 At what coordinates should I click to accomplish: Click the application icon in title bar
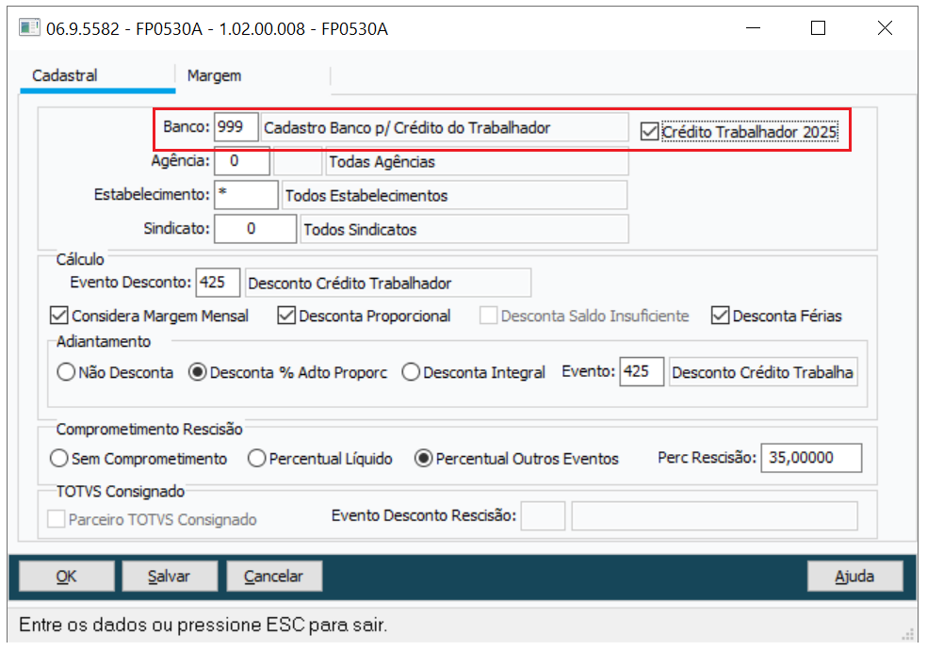tap(28, 27)
